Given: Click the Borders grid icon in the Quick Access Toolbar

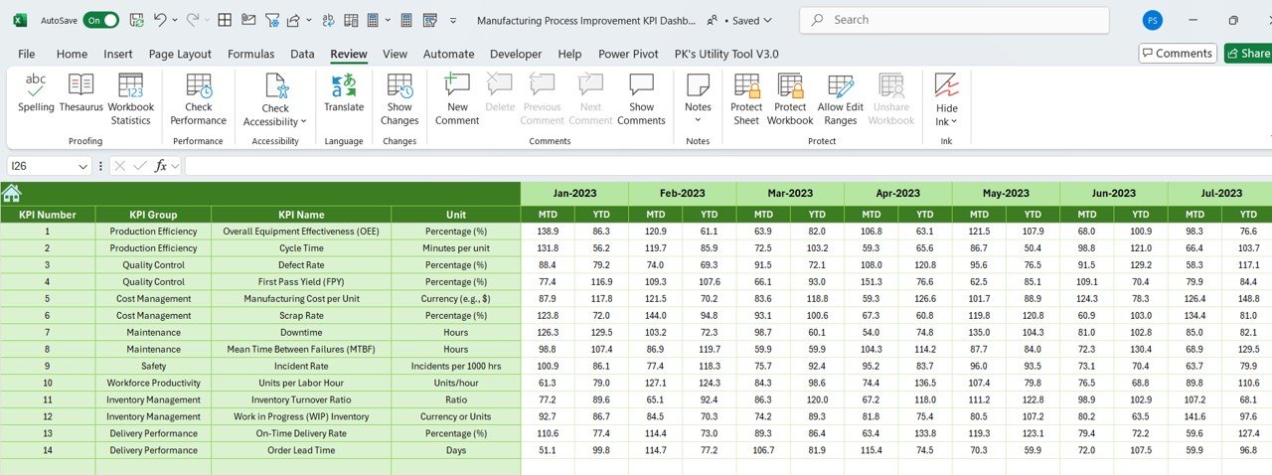Looking at the screenshot, I should pyautogui.click(x=226, y=20).
